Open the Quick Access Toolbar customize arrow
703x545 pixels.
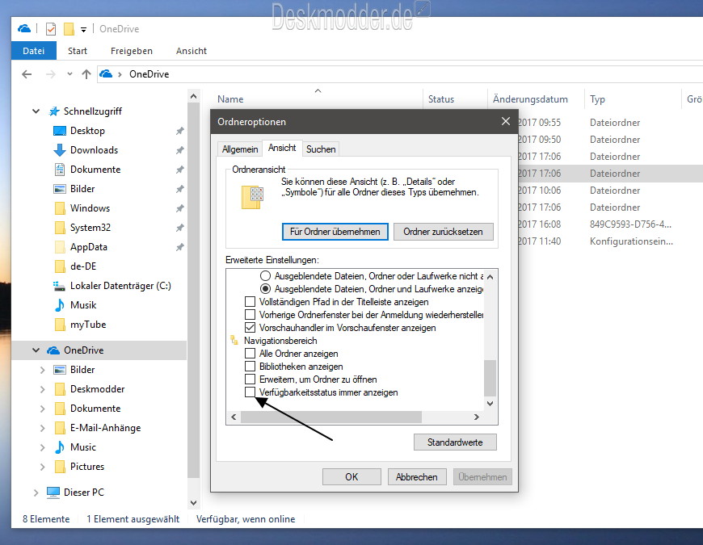tap(83, 30)
